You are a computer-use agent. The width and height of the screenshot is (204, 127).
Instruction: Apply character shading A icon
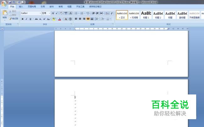coord(66,19)
